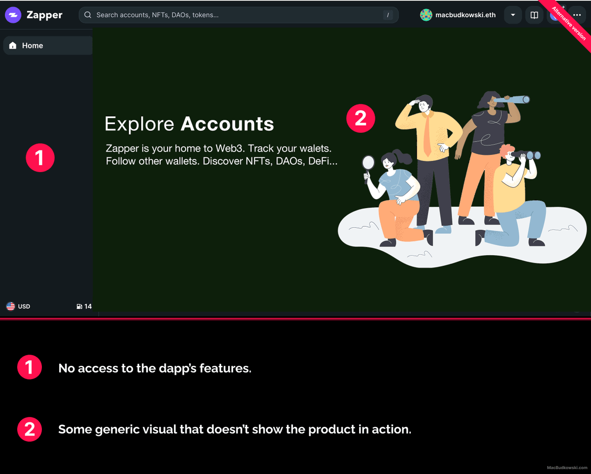Screen dimensions: 591x474
Task: Select the USD currency selector
Action: point(18,306)
